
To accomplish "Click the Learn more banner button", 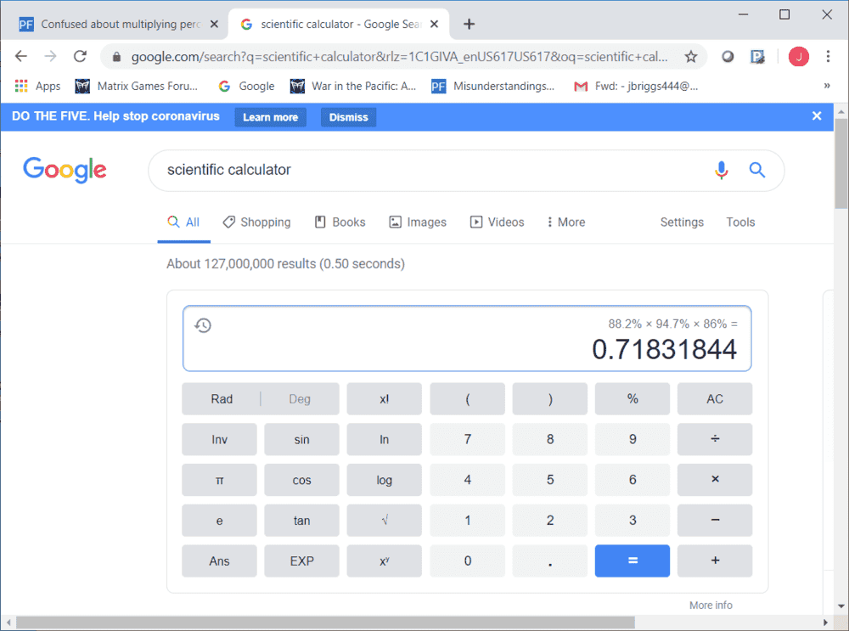I will point(270,117).
